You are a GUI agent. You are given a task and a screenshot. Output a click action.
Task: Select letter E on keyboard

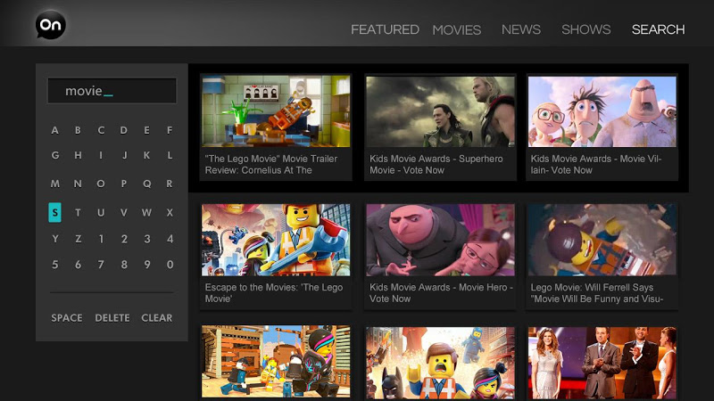pyautogui.click(x=146, y=130)
